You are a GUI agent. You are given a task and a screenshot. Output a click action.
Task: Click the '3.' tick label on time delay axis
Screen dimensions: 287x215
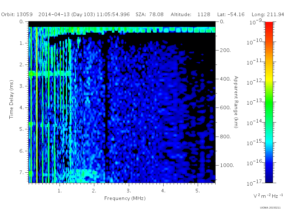(x=22, y=86)
